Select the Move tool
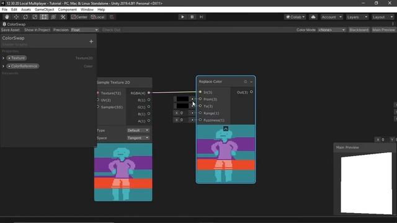Screen dimensions: 397x223 [16, 17]
